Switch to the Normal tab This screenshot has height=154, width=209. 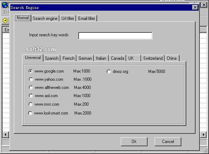23,18
